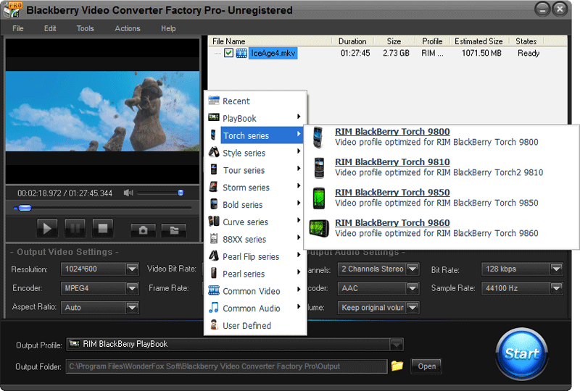Click the Size column header
580x391 pixels.
[394, 41]
